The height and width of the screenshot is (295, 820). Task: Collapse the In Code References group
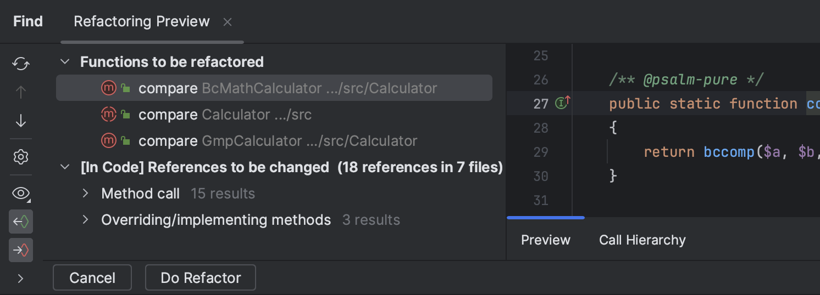pyautogui.click(x=65, y=167)
